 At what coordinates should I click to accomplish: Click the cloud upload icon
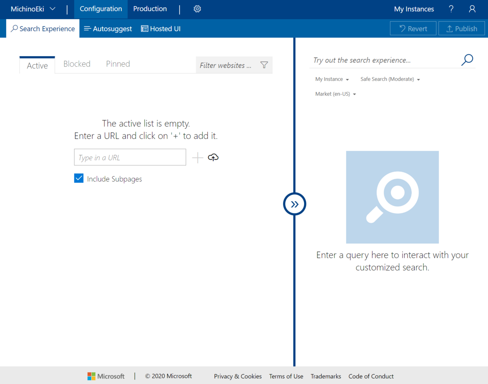(213, 157)
